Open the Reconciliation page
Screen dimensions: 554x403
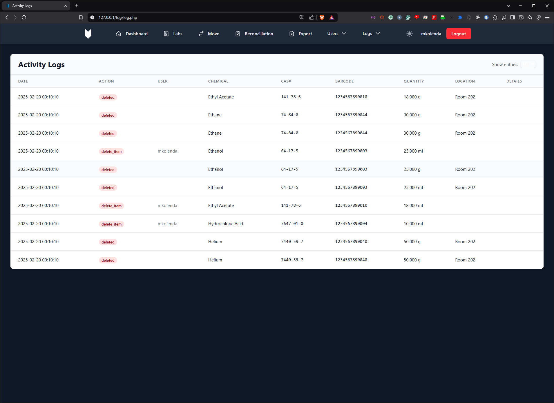(x=254, y=34)
